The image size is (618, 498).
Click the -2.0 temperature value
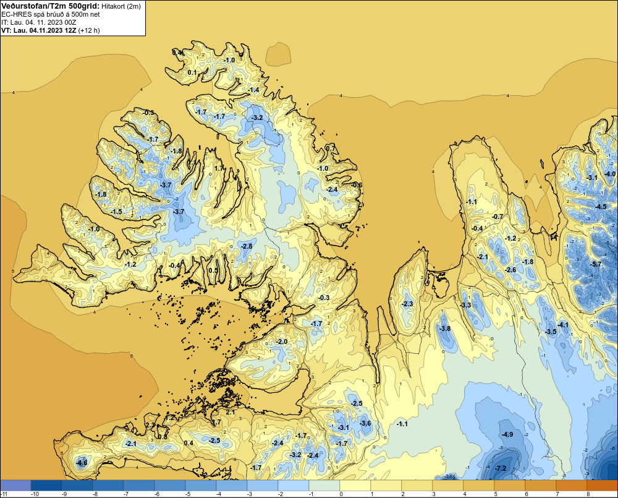pos(282,341)
